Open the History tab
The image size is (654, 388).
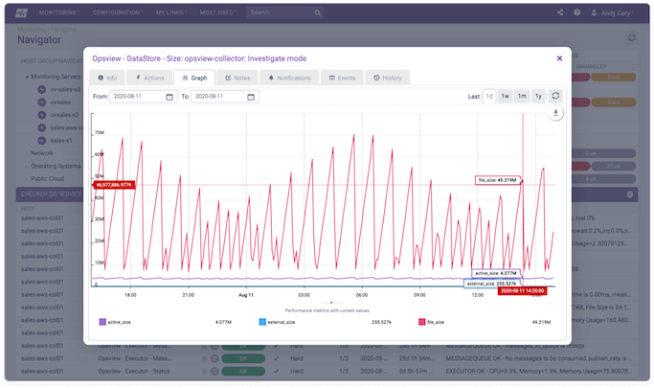point(389,77)
